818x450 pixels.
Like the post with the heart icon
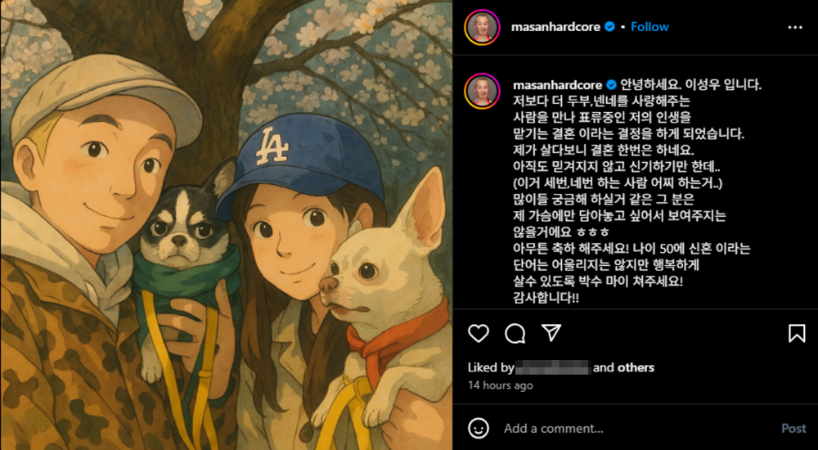479,333
